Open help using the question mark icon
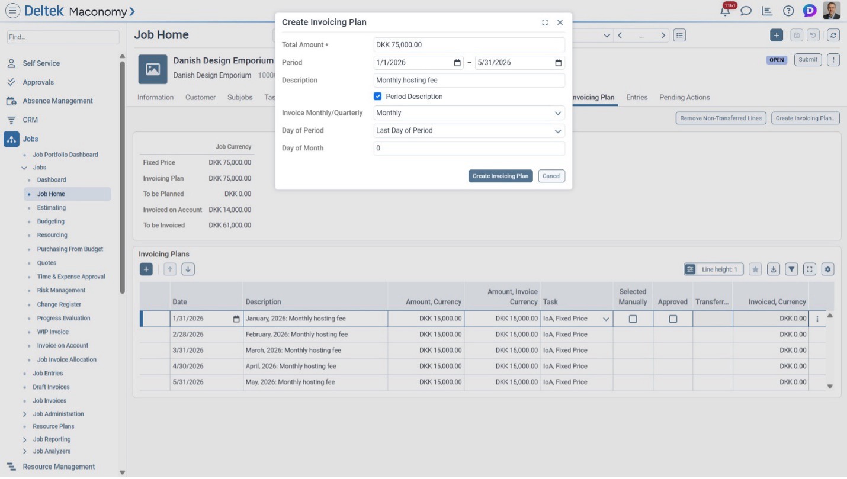847x479 pixels. 787,10
